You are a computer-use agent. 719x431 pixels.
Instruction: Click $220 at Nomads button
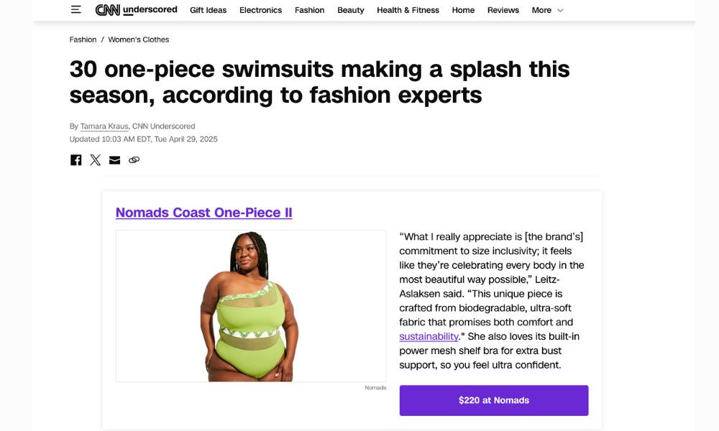(x=494, y=400)
